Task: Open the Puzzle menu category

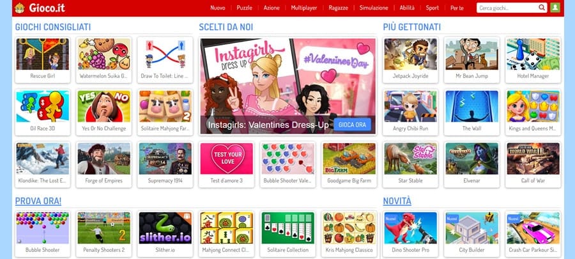Action: pos(244,8)
